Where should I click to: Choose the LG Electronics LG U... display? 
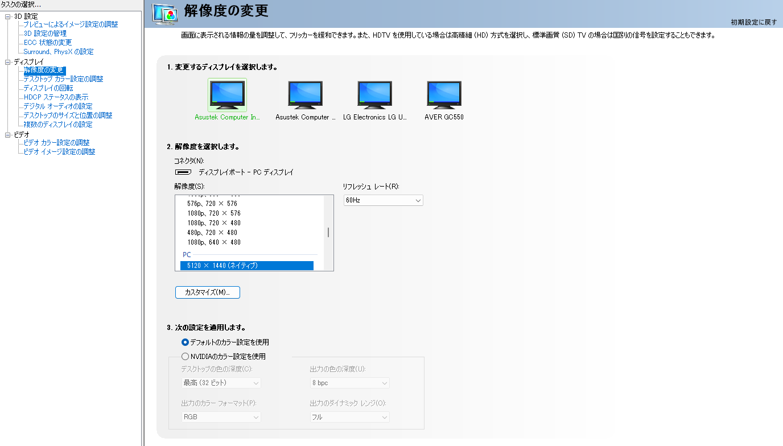click(374, 94)
